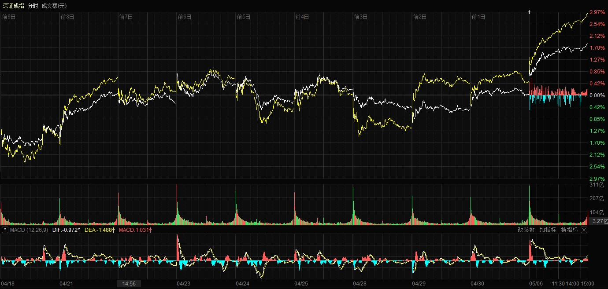Click the 04/29 date on the time axis
Image resolution: width=608 pixels, height=289 pixels.
(419, 284)
